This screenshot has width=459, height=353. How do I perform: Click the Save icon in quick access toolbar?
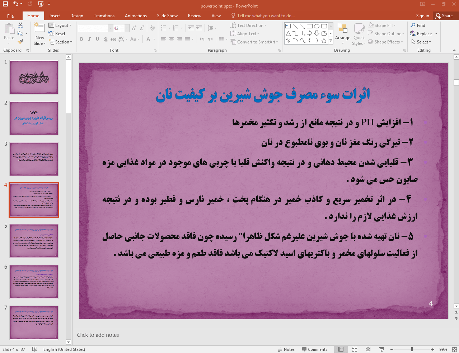5,4
